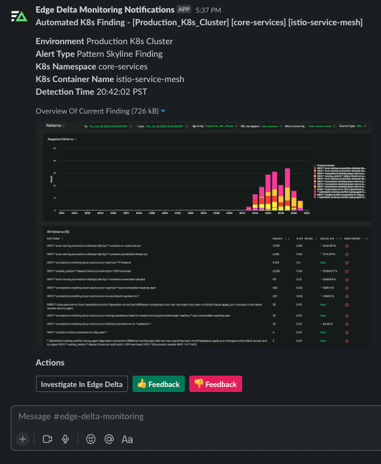Click the 'Overview Of Current Finding (726 kB)' label

point(97,111)
